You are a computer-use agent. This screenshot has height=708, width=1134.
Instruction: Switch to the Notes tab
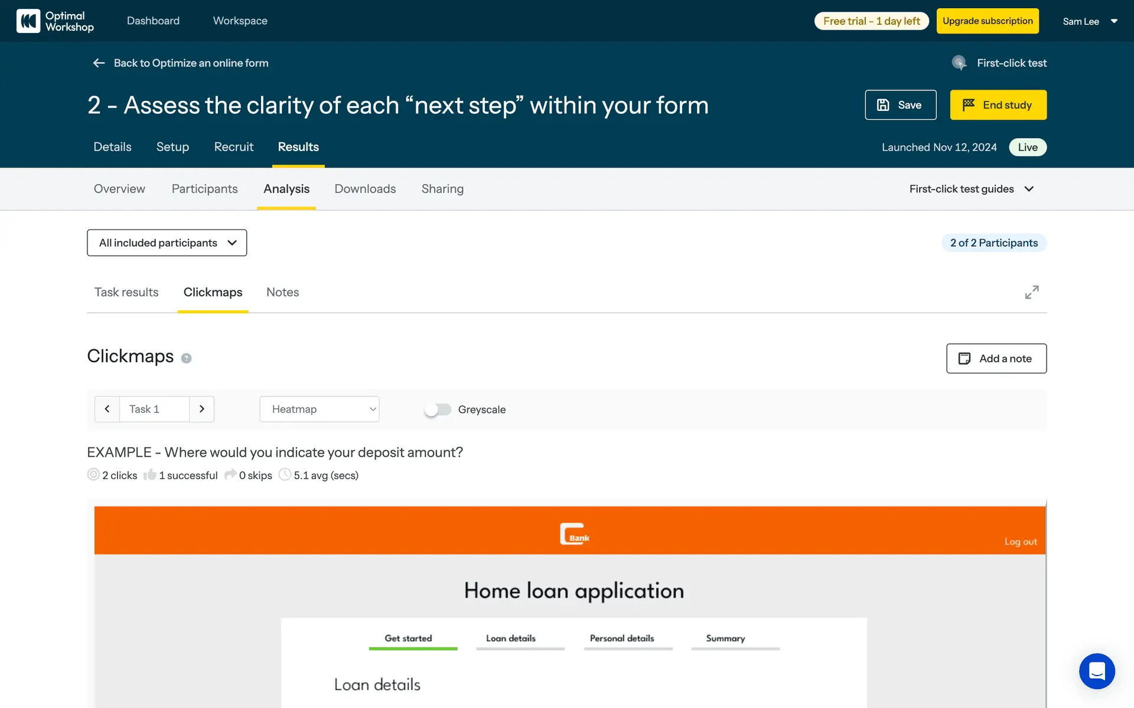[x=282, y=293]
